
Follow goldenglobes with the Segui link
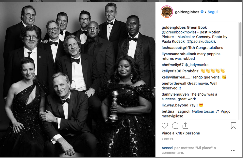[212, 12]
